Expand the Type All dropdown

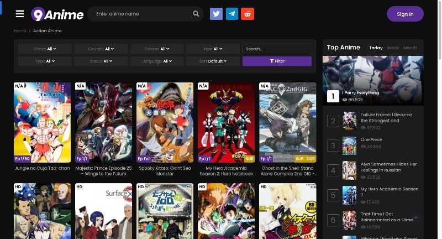click(x=45, y=61)
